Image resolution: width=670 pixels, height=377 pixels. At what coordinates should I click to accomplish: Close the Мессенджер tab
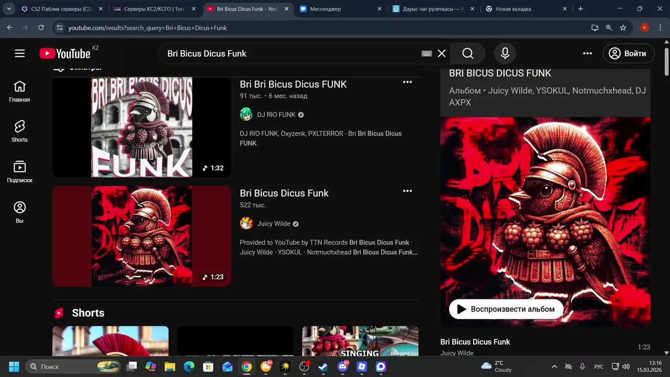pyautogui.click(x=379, y=9)
